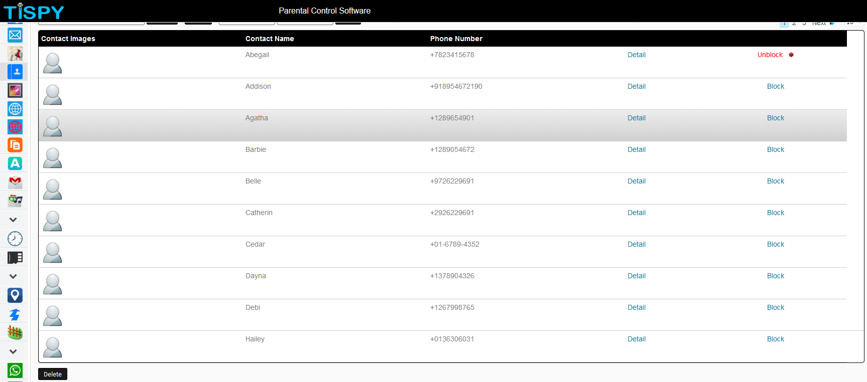This screenshot has height=382, width=867.
Task: Open the clock schedule icon
Action: (15, 239)
